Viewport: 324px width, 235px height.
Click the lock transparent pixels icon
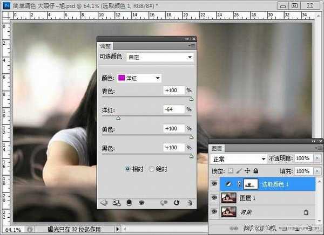tap(231, 171)
